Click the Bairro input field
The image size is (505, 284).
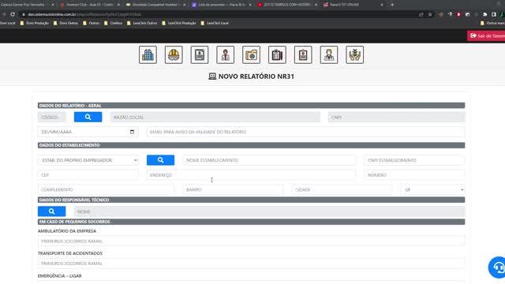(234, 189)
